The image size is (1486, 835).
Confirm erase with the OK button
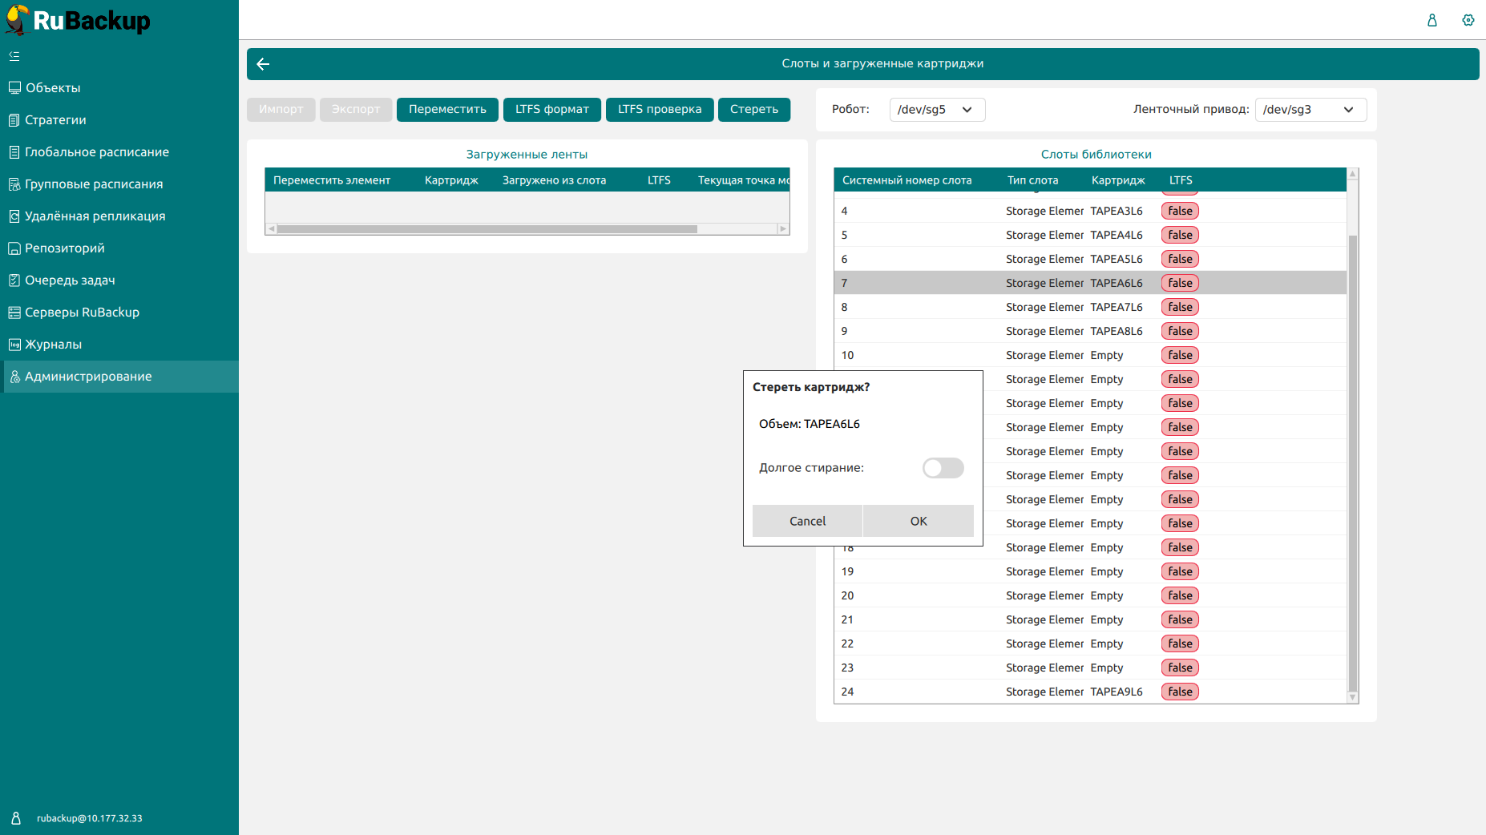click(x=919, y=521)
